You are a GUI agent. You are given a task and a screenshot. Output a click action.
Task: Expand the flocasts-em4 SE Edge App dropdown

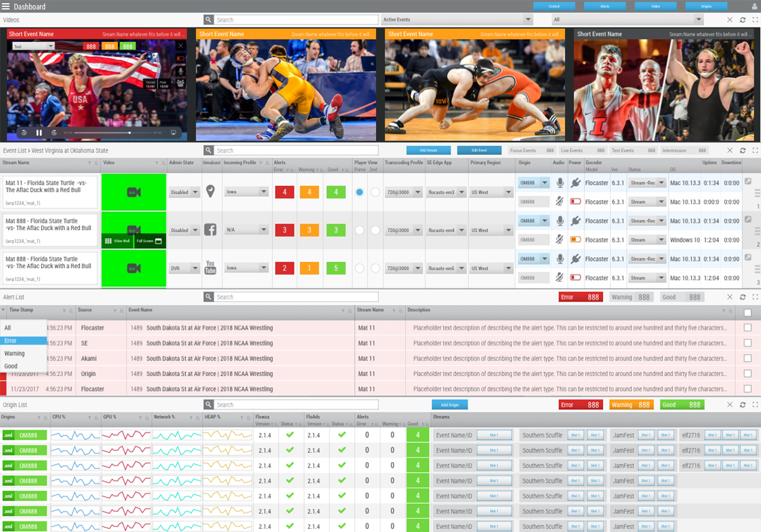click(462, 230)
